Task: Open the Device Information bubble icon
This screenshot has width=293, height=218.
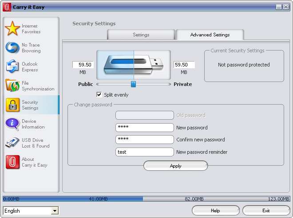Action: pos(12,124)
